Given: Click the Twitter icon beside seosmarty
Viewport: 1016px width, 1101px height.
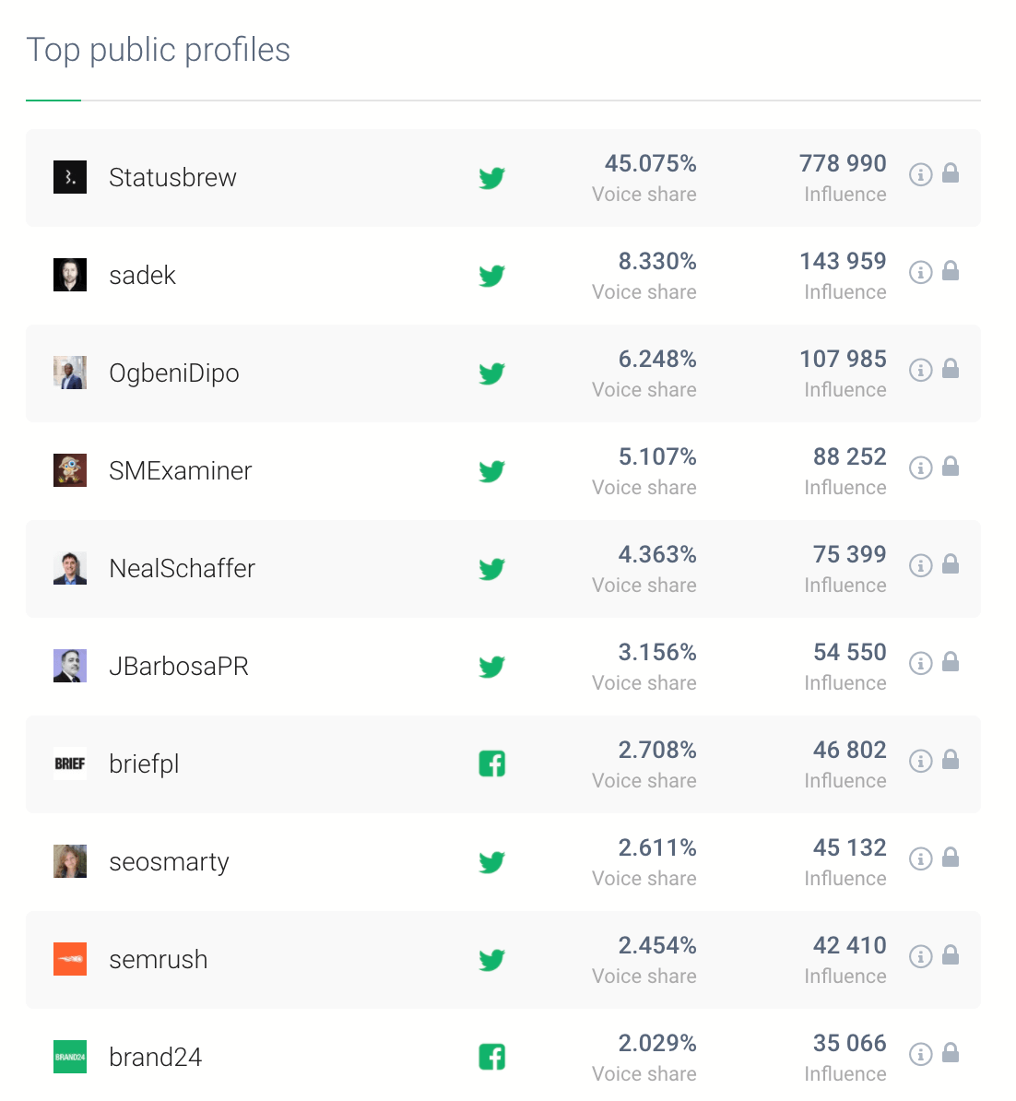Looking at the screenshot, I should pos(491,861).
